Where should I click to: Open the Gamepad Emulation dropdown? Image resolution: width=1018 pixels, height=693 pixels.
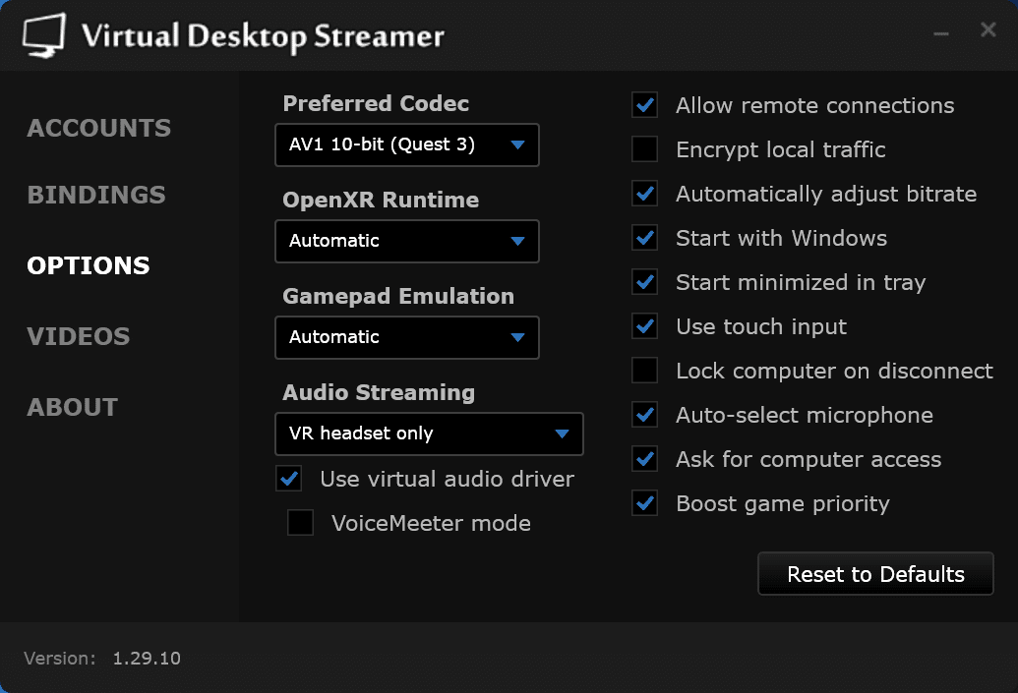[x=407, y=338]
